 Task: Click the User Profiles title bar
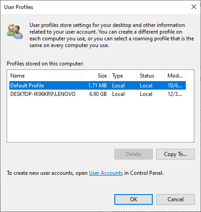(x=95, y=7)
